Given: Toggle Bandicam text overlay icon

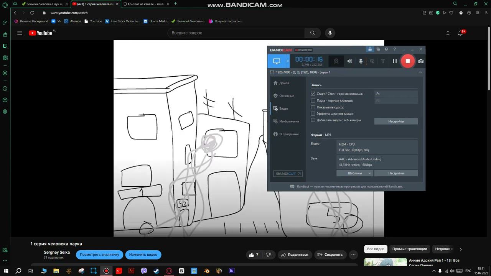Looking at the screenshot, I should tap(383, 61).
